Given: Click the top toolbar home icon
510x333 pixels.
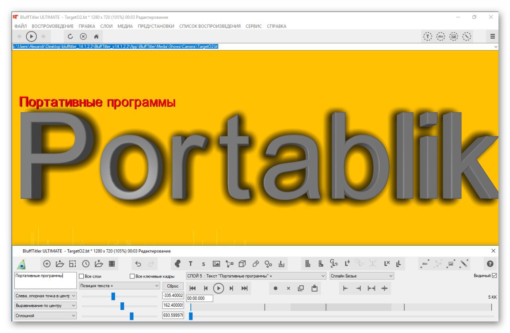Looking at the screenshot, I should (x=96, y=36).
